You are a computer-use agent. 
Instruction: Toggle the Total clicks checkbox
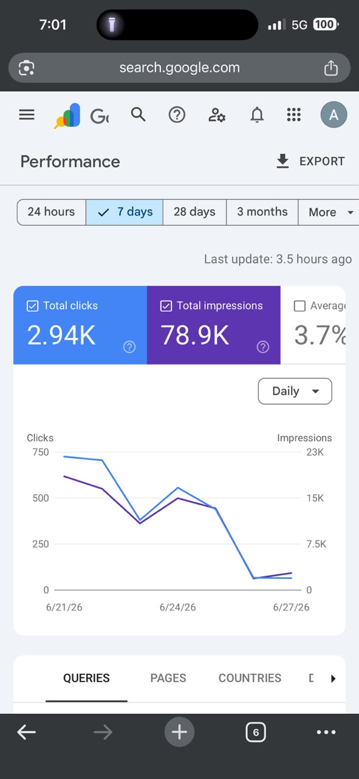pyautogui.click(x=33, y=306)
